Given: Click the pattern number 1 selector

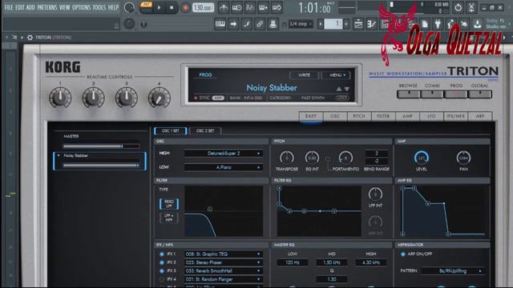Looking at the screenshot, I should tap(333, 24).
